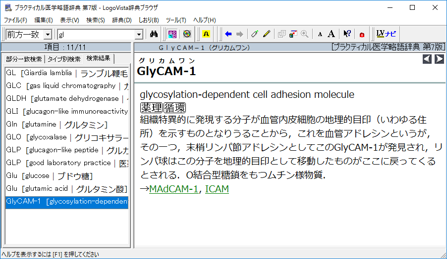Select highlighted GlyCAM-1 result row
447x259 pixels.
(67, 203)
